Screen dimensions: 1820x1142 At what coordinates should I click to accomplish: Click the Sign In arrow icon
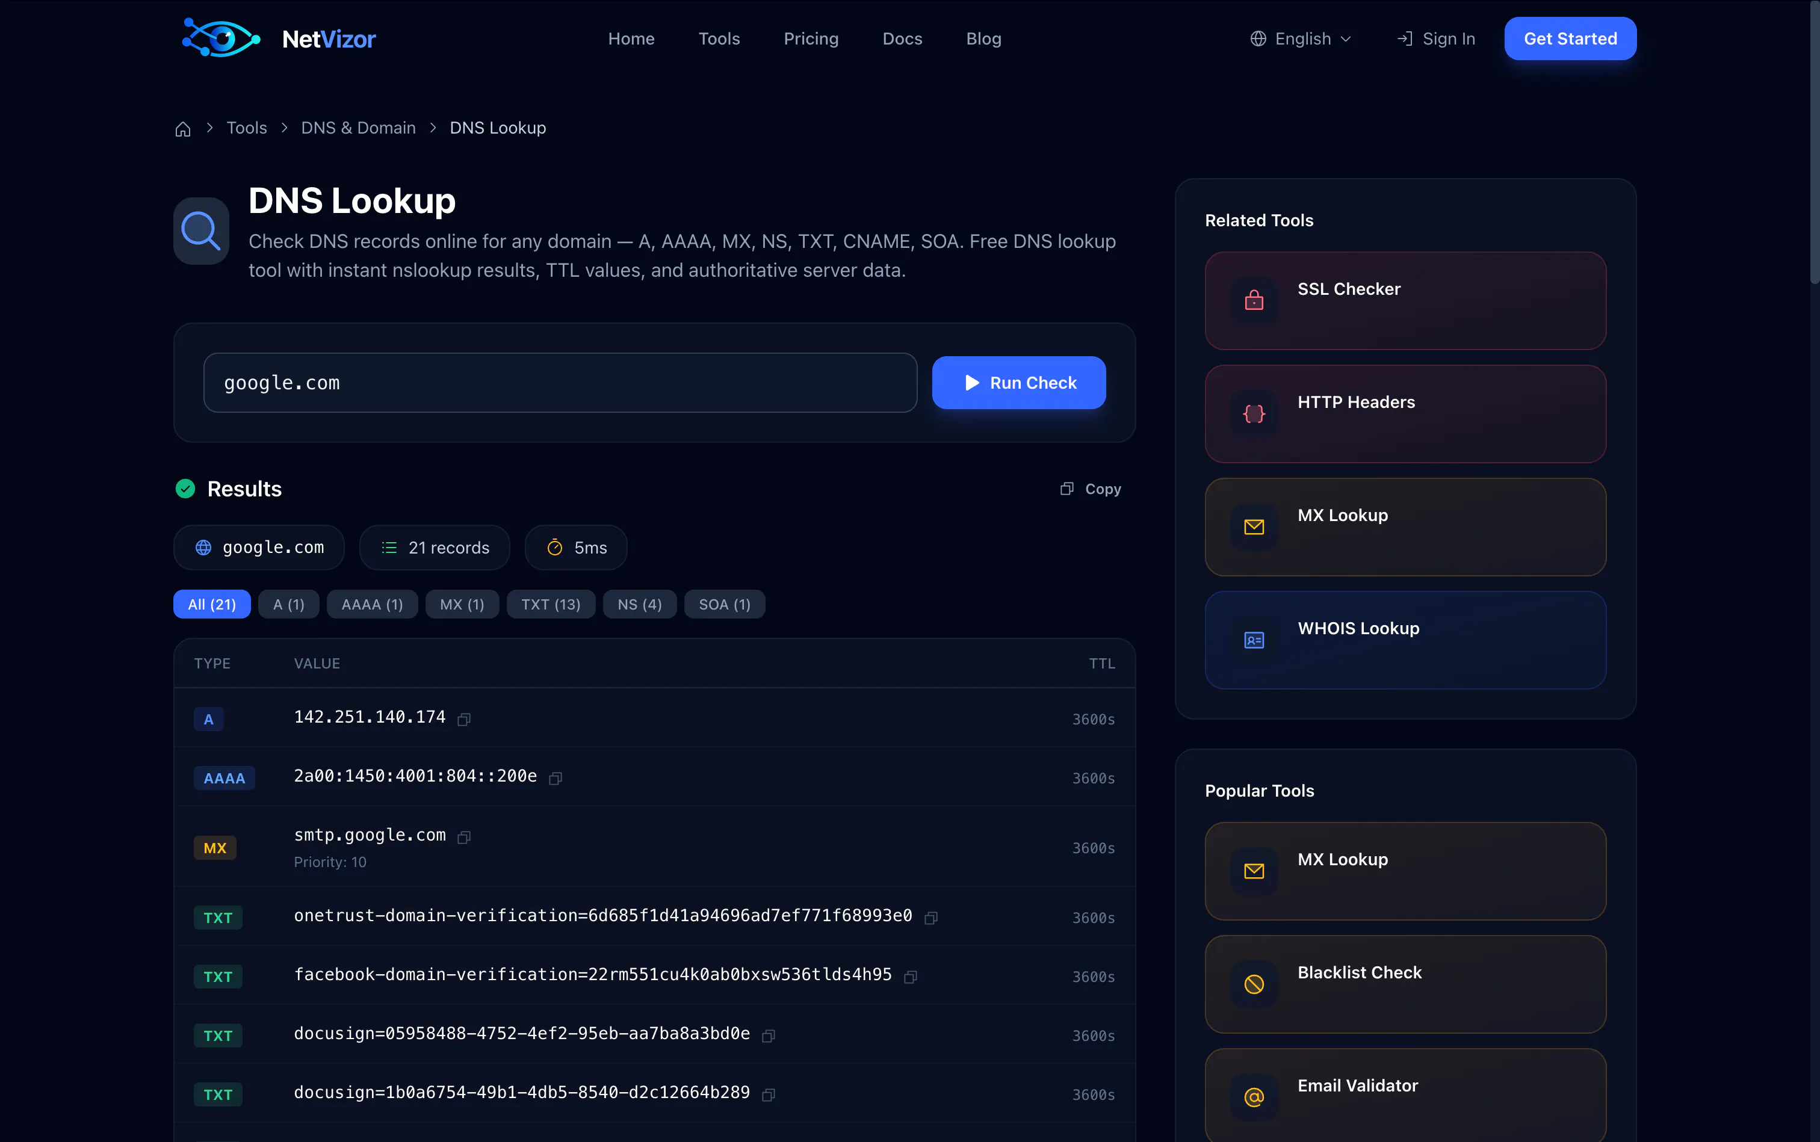tap(1405, 39)
